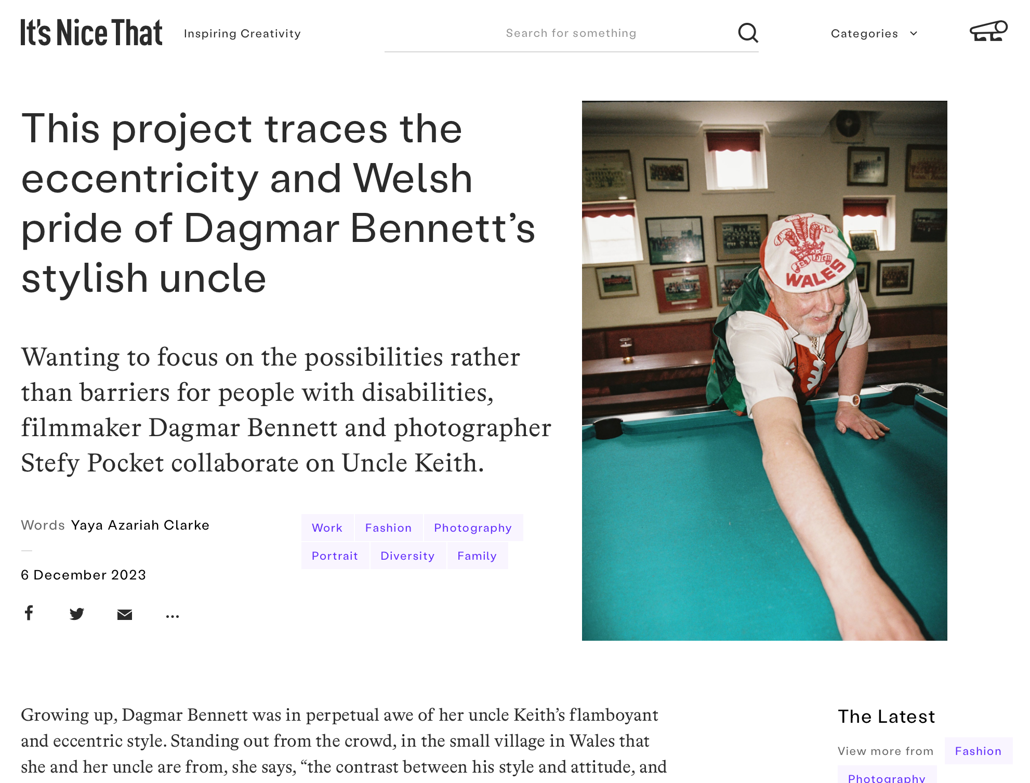The image size is (1030, 783).
Task: Select the Portrait tag
Action: pyautogui.click(x=335, y=556)
